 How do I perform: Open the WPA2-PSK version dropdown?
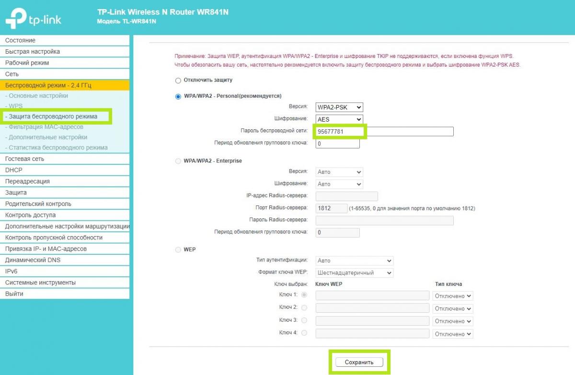339,107
